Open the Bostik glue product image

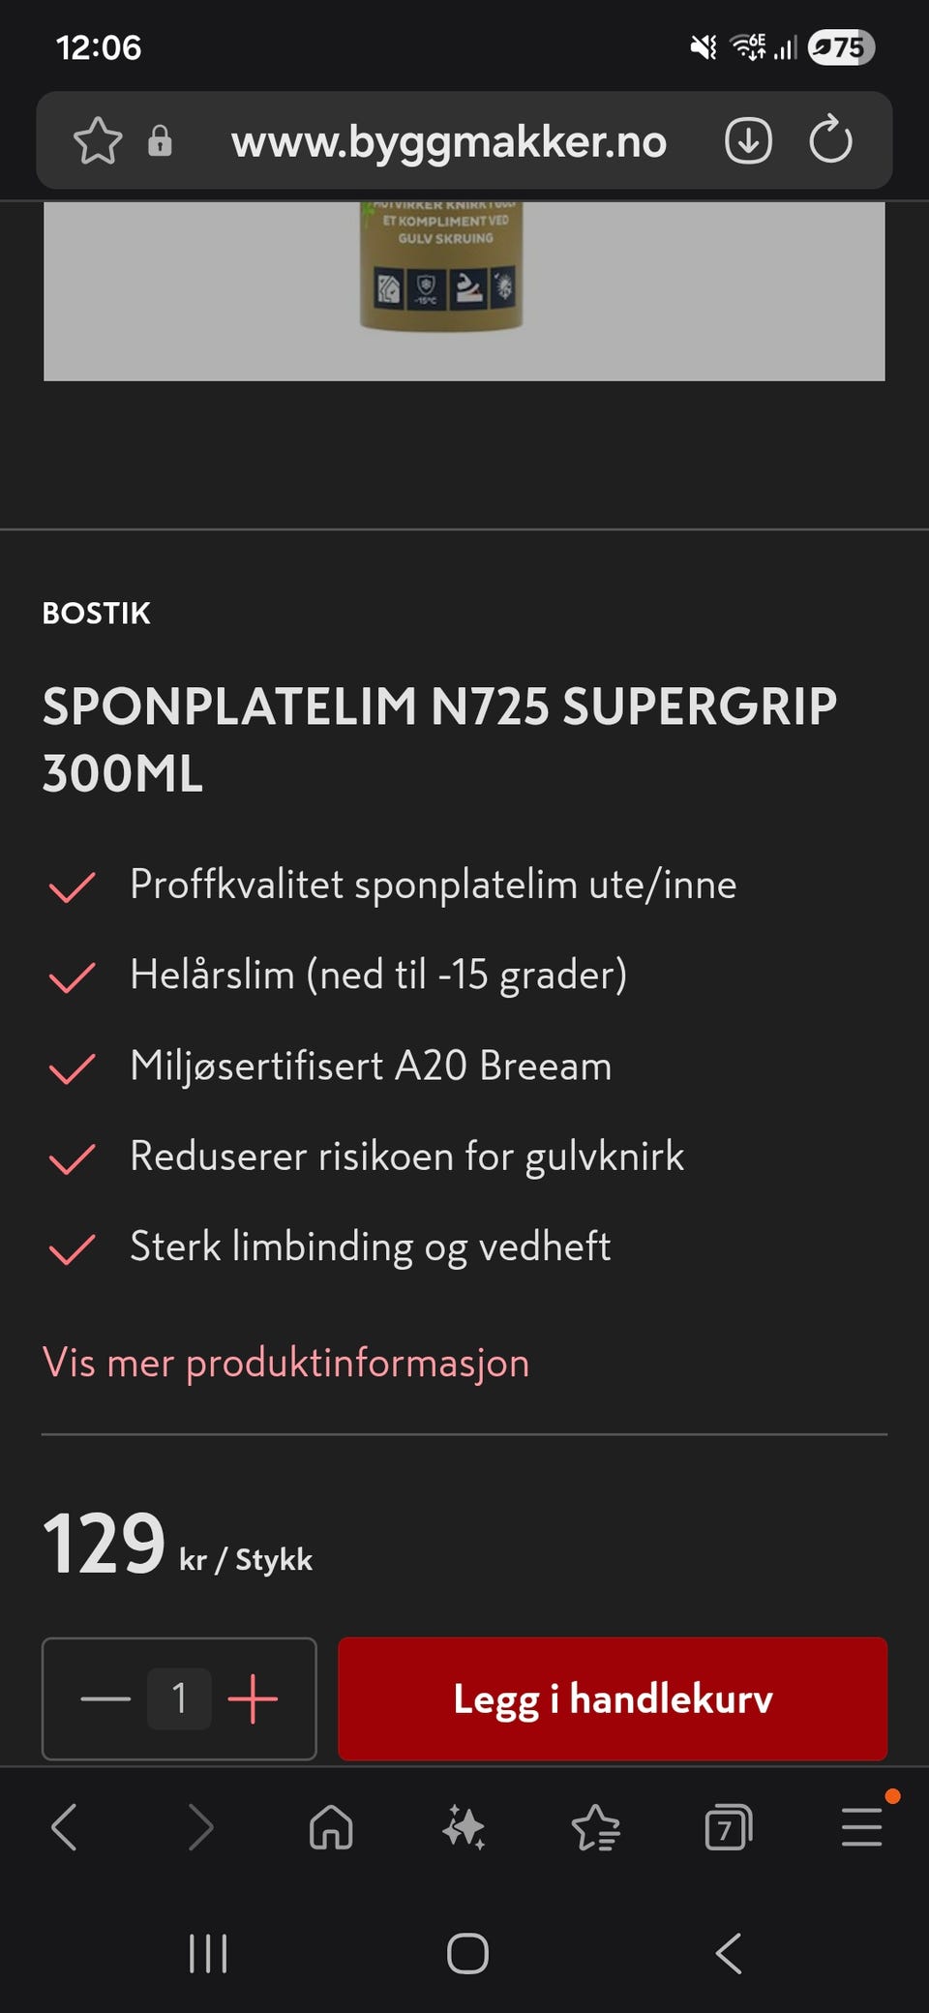pyautogui.click(x=464, y=290)
